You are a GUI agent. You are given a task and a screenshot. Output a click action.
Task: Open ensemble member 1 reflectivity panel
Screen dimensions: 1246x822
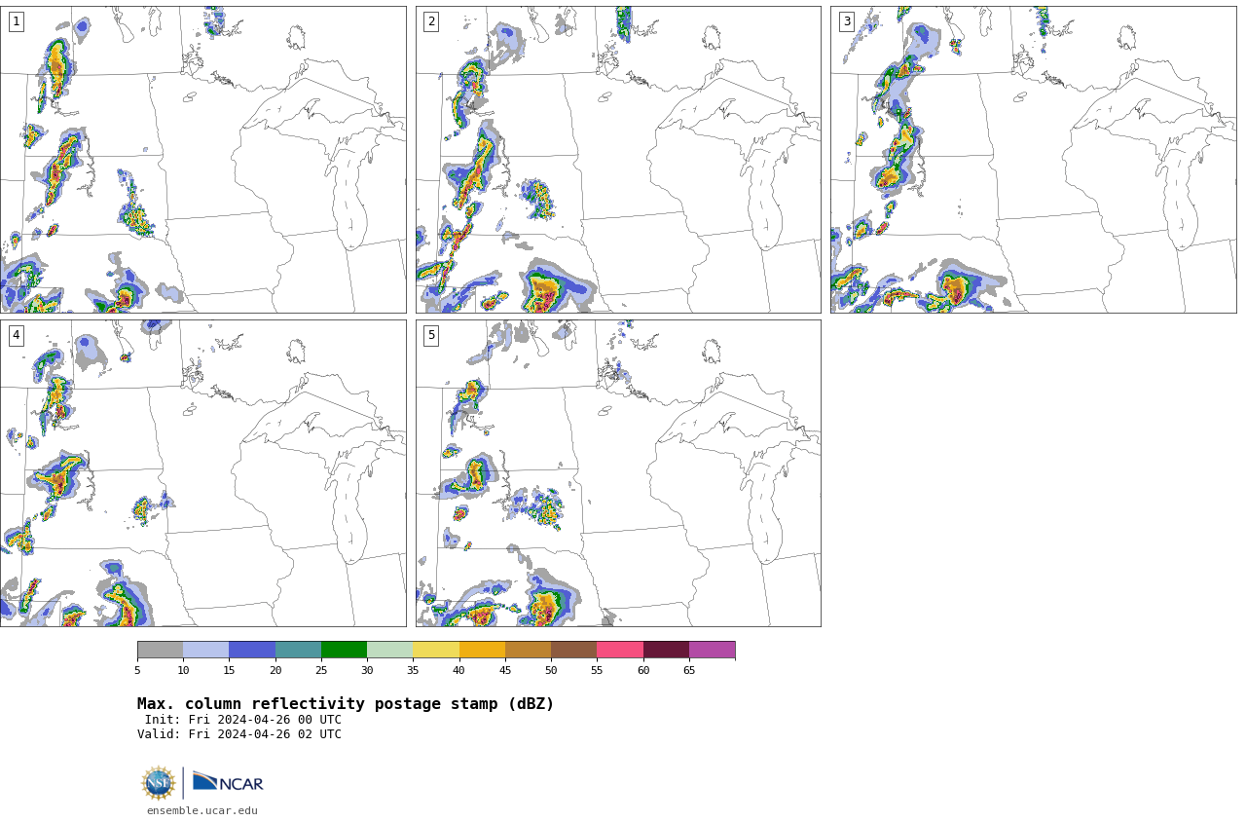[x=202, y=160]
